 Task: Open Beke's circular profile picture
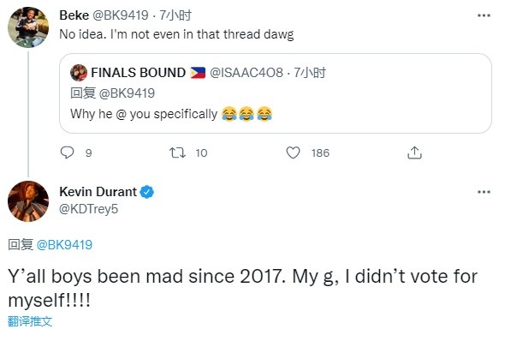[x=28, y=27]
